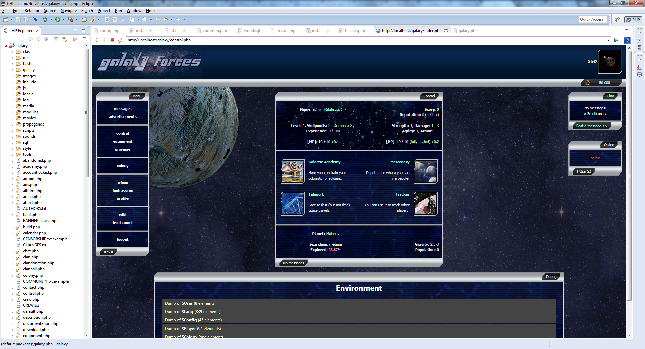Viewport: 645px width, 349px height.
Task: Open the Run button dropdown arrow
Action: [64, 19]
